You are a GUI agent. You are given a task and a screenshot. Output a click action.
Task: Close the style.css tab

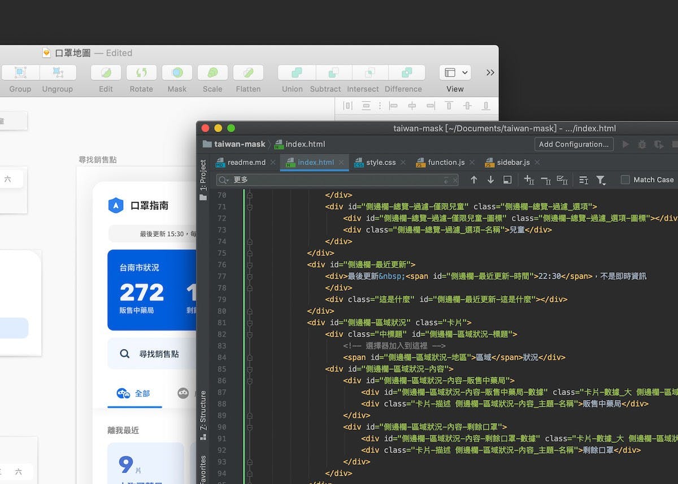[403, 163]
